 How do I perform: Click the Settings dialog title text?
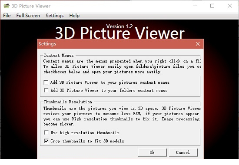[x=47, y=44]
